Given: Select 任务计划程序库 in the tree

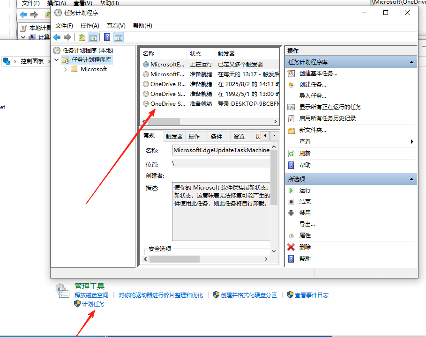Looking at the screenshot, I should tap(91, 60).
